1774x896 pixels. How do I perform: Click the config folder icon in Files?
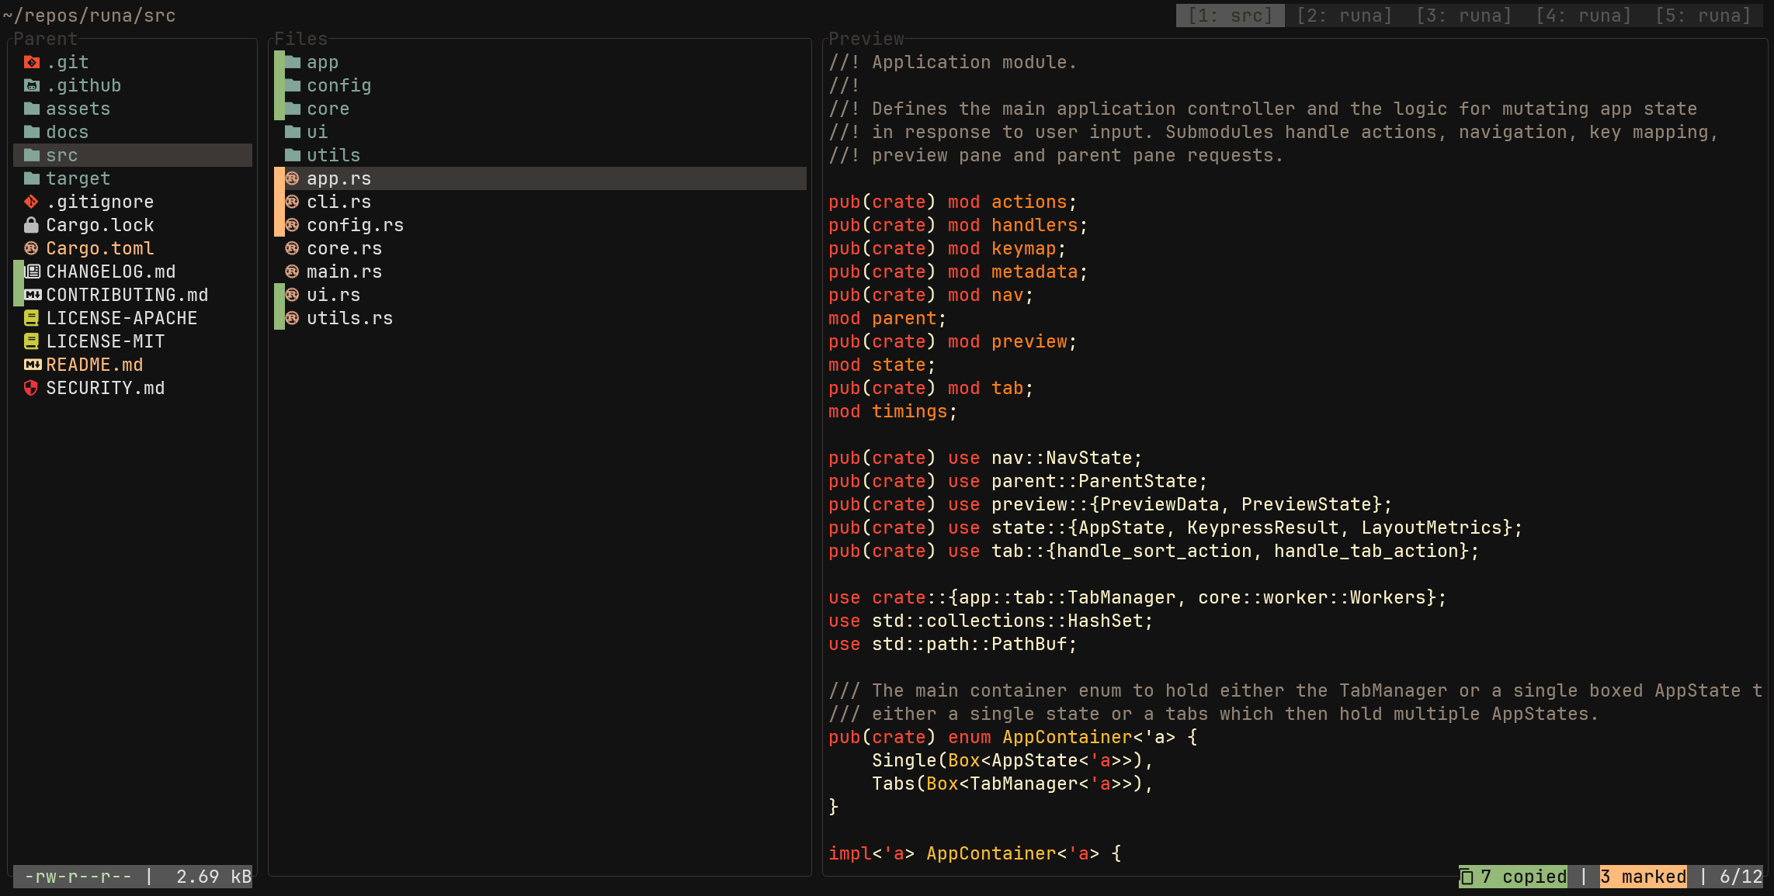coord(293,85)
